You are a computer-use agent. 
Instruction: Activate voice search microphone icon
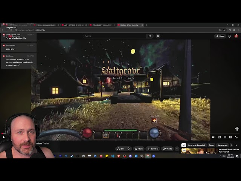158,36
